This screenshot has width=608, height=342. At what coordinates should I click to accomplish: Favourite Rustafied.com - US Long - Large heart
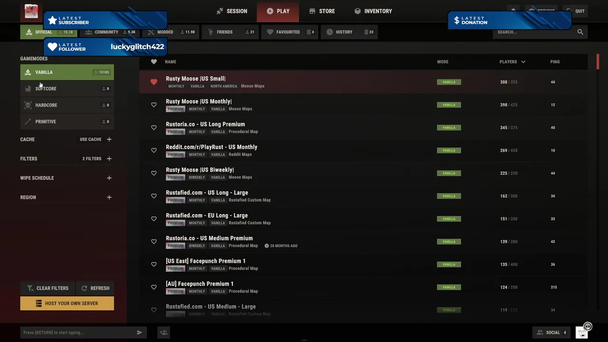154,196
